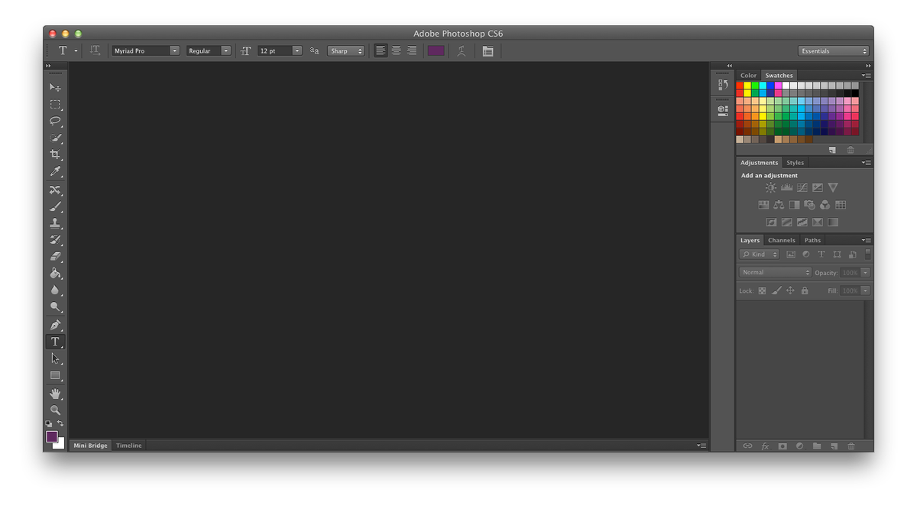Select the Quick Selection tool
The image size is (917, 509).
(x=55, y=138)
